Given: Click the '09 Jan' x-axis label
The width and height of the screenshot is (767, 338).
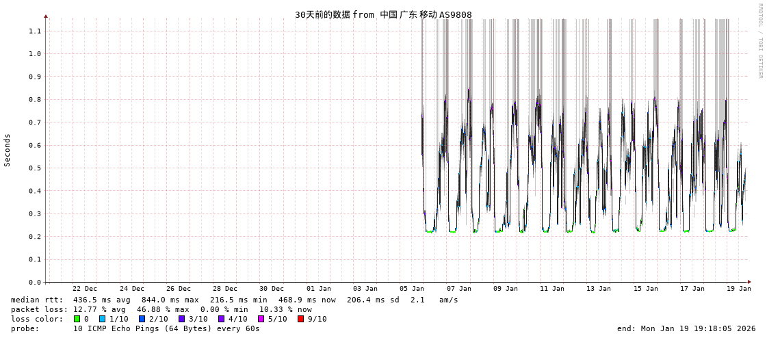Looking at the screenshot, I should click(x=506, y=289).
